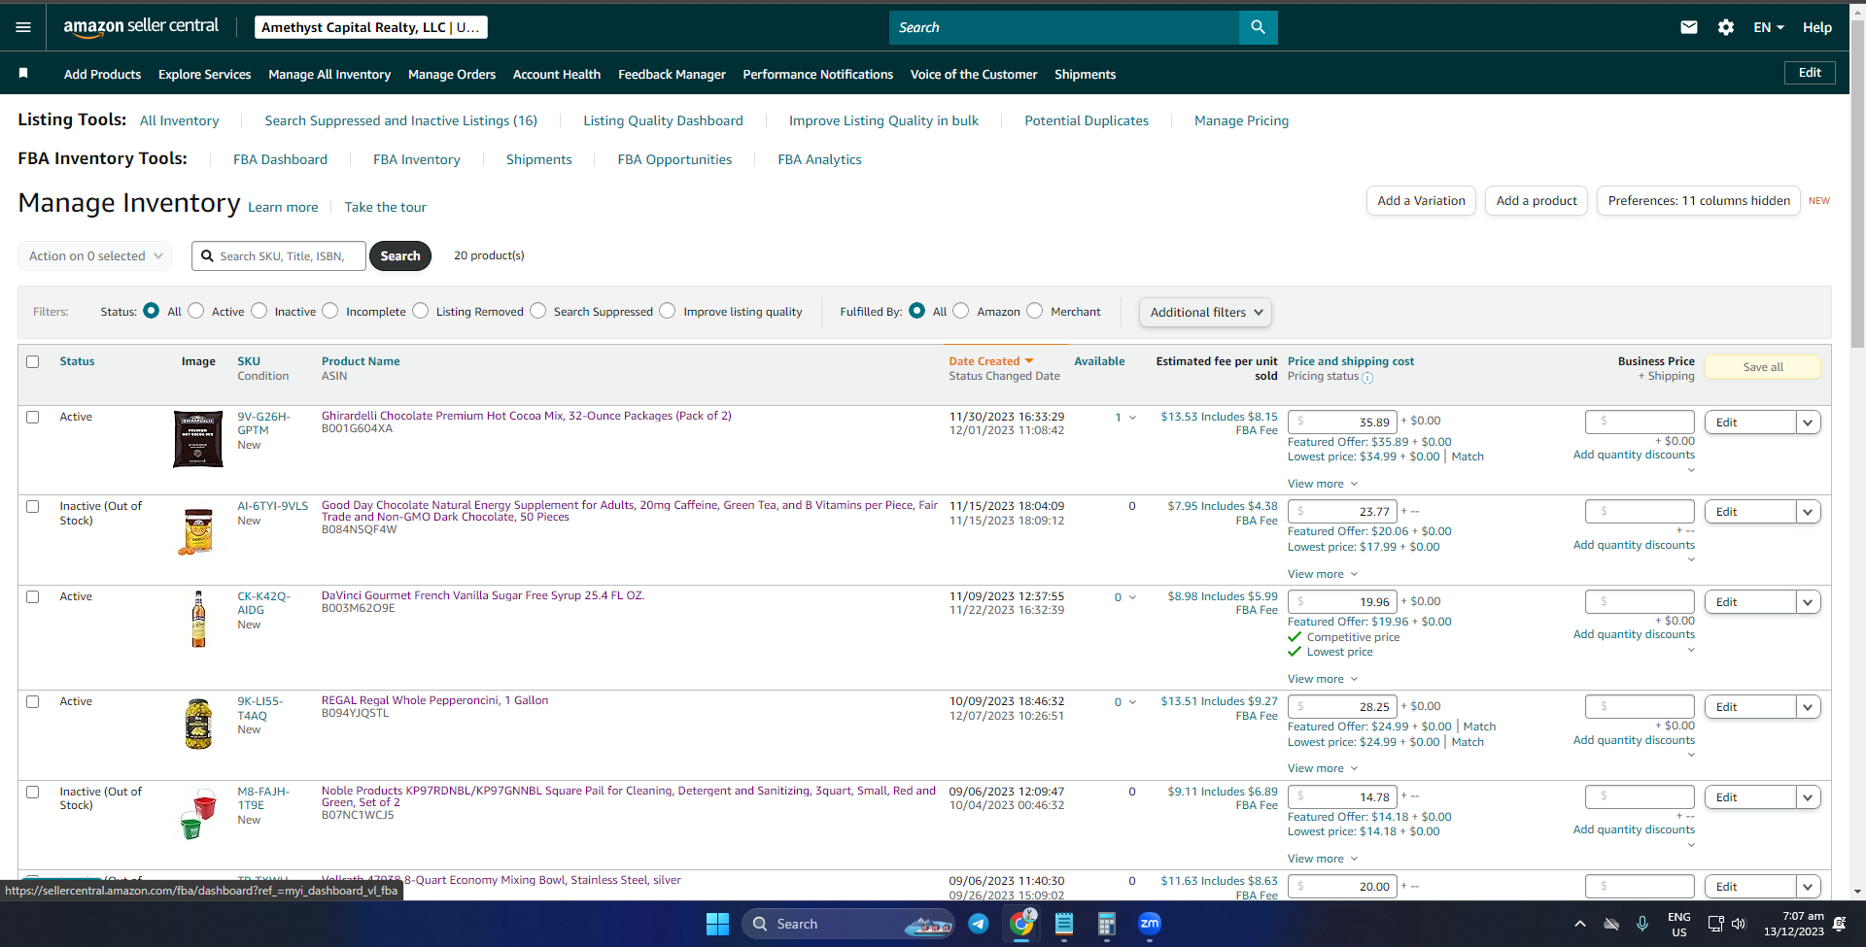Open Search Suppressed and Inactive Listings link
Image resolution: width=1866 pixels, height=947 pixels.
pos(400,120)
